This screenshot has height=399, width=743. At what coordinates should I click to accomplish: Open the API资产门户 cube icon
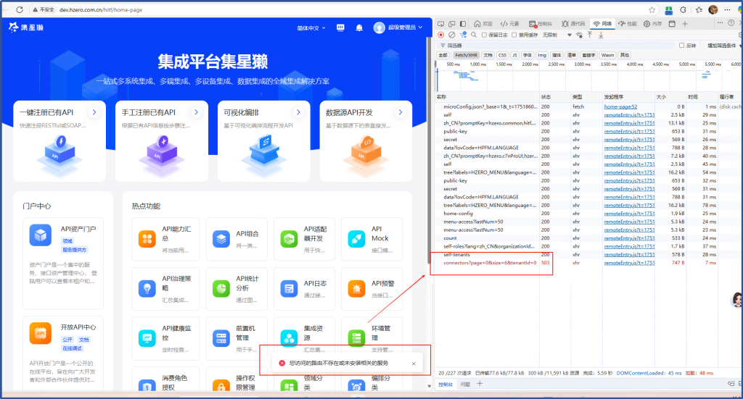click(x=40, y=235)
